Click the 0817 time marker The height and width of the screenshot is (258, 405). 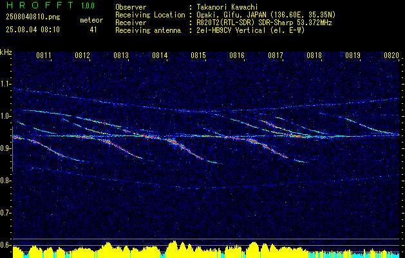click(276, 55)
